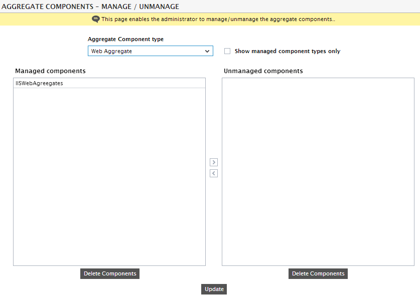Click the speech bubble info icon
Screen dimensions: 420x299
click(x=96, y=19)
